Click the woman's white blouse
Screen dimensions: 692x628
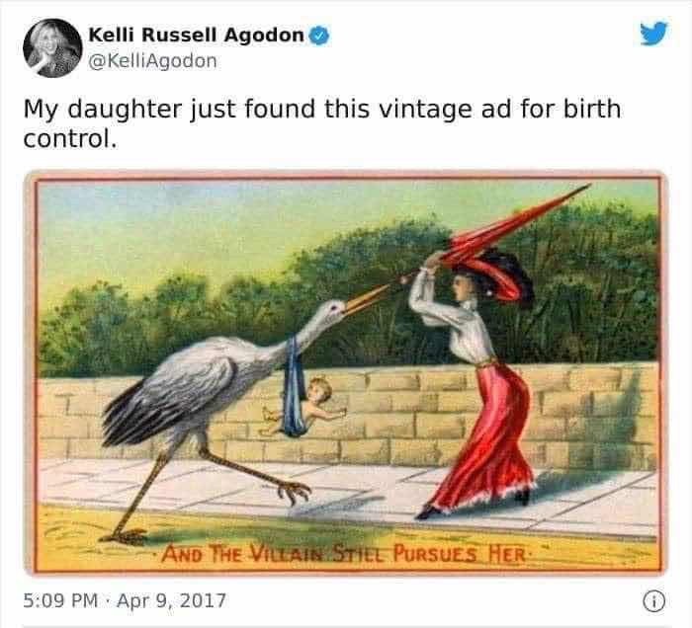(455, 322)
